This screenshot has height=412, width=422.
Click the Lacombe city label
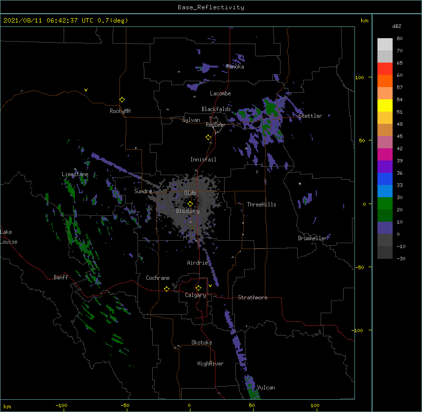pyautogui.click(x=220, y=93)
